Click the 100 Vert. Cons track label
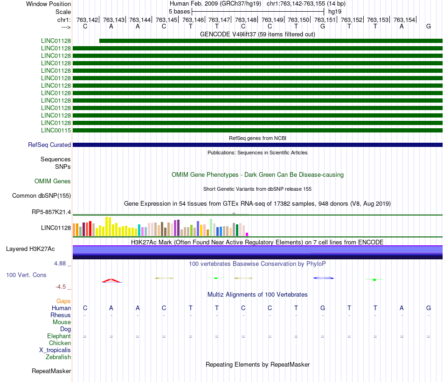443x382 pixels. point(26,275)
